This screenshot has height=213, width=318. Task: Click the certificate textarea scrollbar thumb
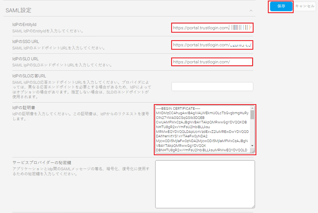[x=252, y=114]
